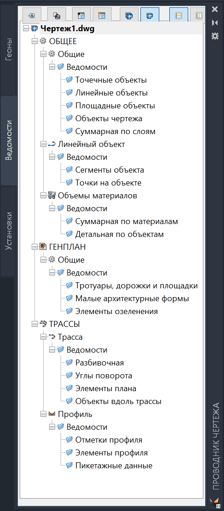
Task: Select Малые архитектурные формы report
Action: click(x=132, y=298)
